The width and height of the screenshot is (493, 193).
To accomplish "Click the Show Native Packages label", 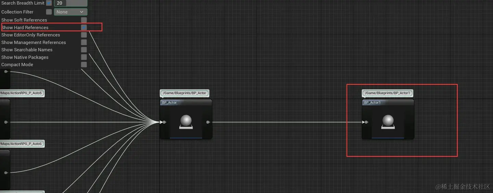I will [25, 57].
